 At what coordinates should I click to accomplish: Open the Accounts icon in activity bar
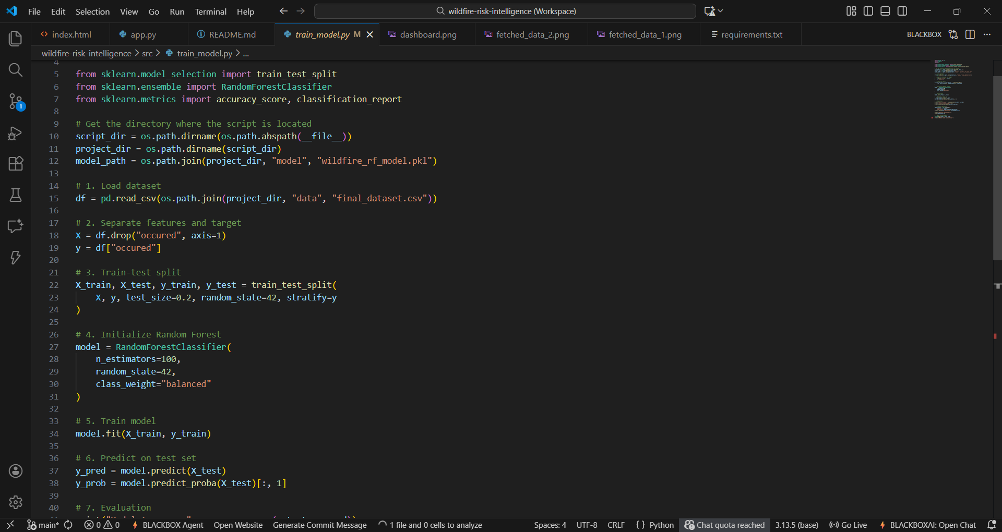16,471
